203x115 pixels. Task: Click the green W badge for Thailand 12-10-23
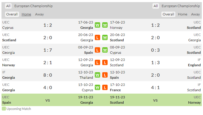coord(97,75)
